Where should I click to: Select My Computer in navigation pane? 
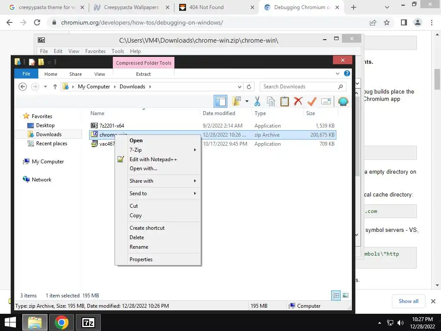pyautogui.click(x=47, y=162)
